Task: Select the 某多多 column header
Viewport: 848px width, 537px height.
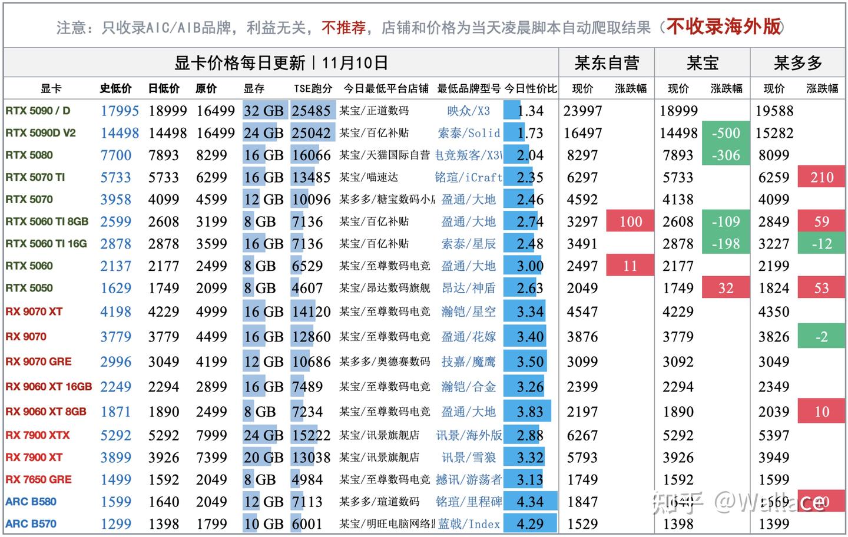Action: click(798, 62)
